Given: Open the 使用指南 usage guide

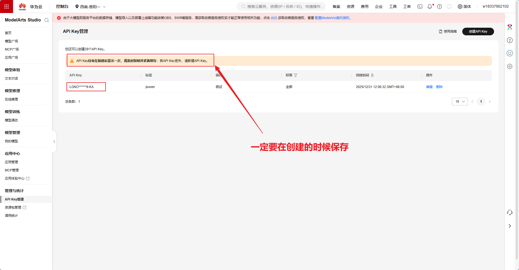Looking at the screenshot, I should (x=448, y=31).
